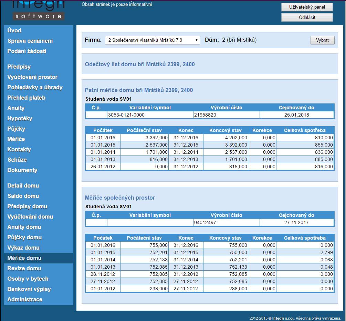This screenshot has height=321, width=346.
Task: Click start date 28.11.2012
Action: pyautogui.click(x=103, y=274)
